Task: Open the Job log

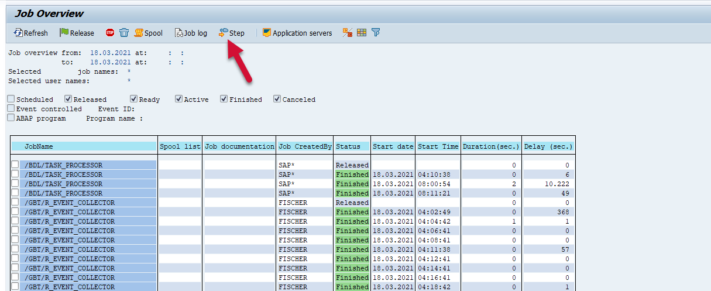Action: [191, 33]
